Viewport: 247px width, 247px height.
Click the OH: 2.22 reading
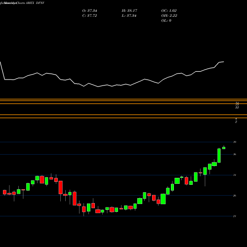point(169,16)
